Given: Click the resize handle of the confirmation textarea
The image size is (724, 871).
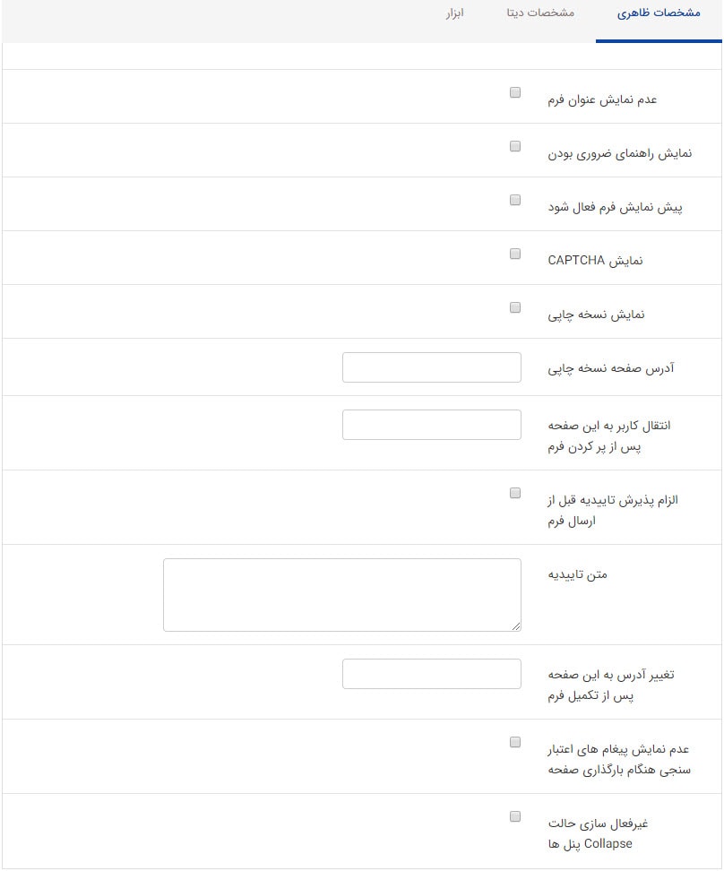Looking at the screenshot, I should (517, 625).
